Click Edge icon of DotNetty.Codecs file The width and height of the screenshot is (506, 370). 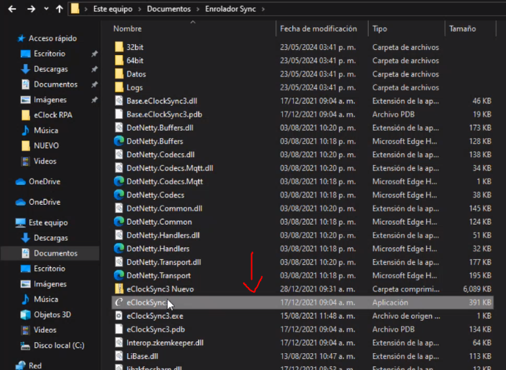coord(119,195)
